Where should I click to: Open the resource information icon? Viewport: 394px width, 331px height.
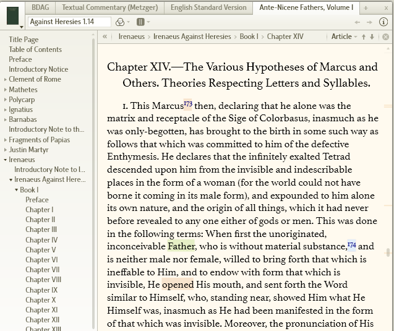pyautogui.click(x=383, y=22)
